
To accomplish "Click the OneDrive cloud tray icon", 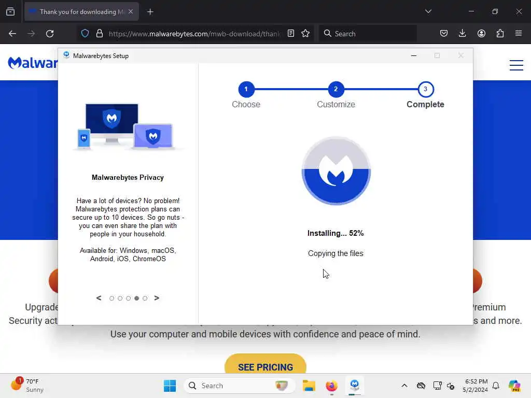I will click(421, 386).
